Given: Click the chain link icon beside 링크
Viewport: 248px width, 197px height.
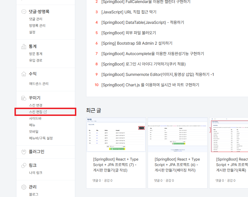Looking at the screenshot, I should pos(24,165).
